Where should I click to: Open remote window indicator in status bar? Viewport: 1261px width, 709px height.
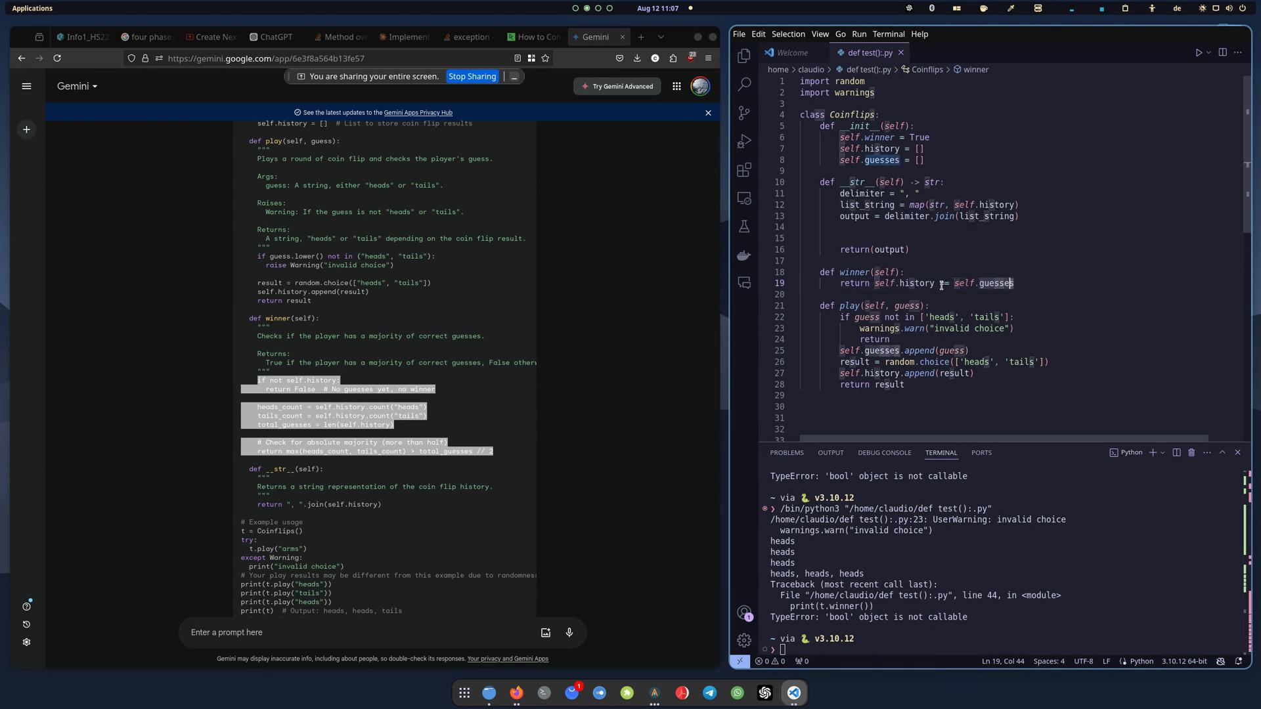tap(740, 661)
